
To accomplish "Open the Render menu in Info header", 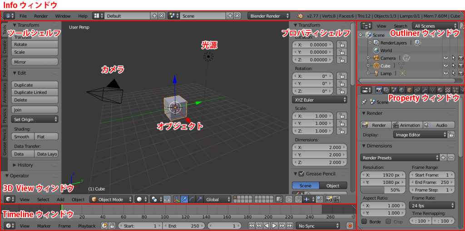I will click(x=40, y=16).
